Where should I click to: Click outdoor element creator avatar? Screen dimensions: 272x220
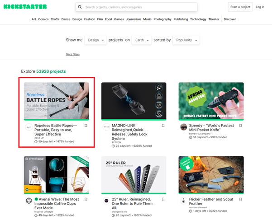[184, 201]
